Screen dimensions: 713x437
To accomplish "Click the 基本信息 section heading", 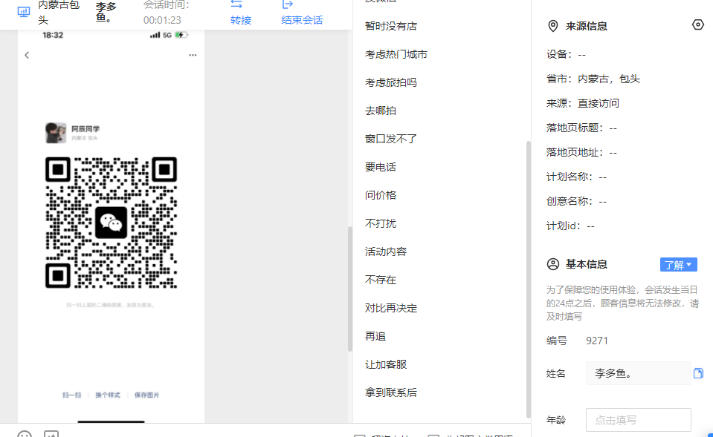I will [x=586, y=264].
